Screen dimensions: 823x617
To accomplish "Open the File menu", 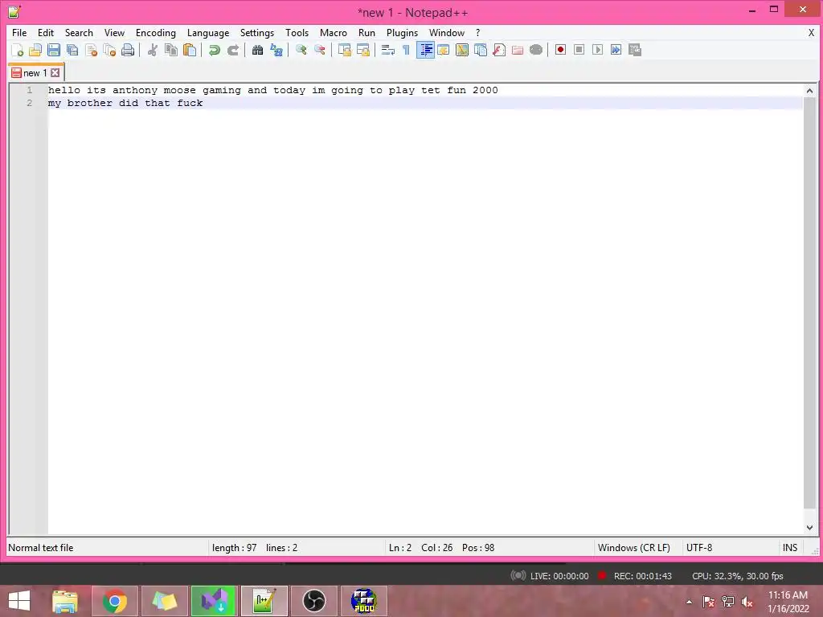I will click(x=19, y=32).
